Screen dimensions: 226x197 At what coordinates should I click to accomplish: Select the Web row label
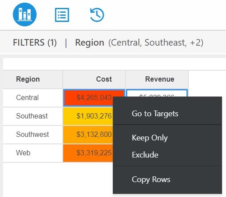23,153
